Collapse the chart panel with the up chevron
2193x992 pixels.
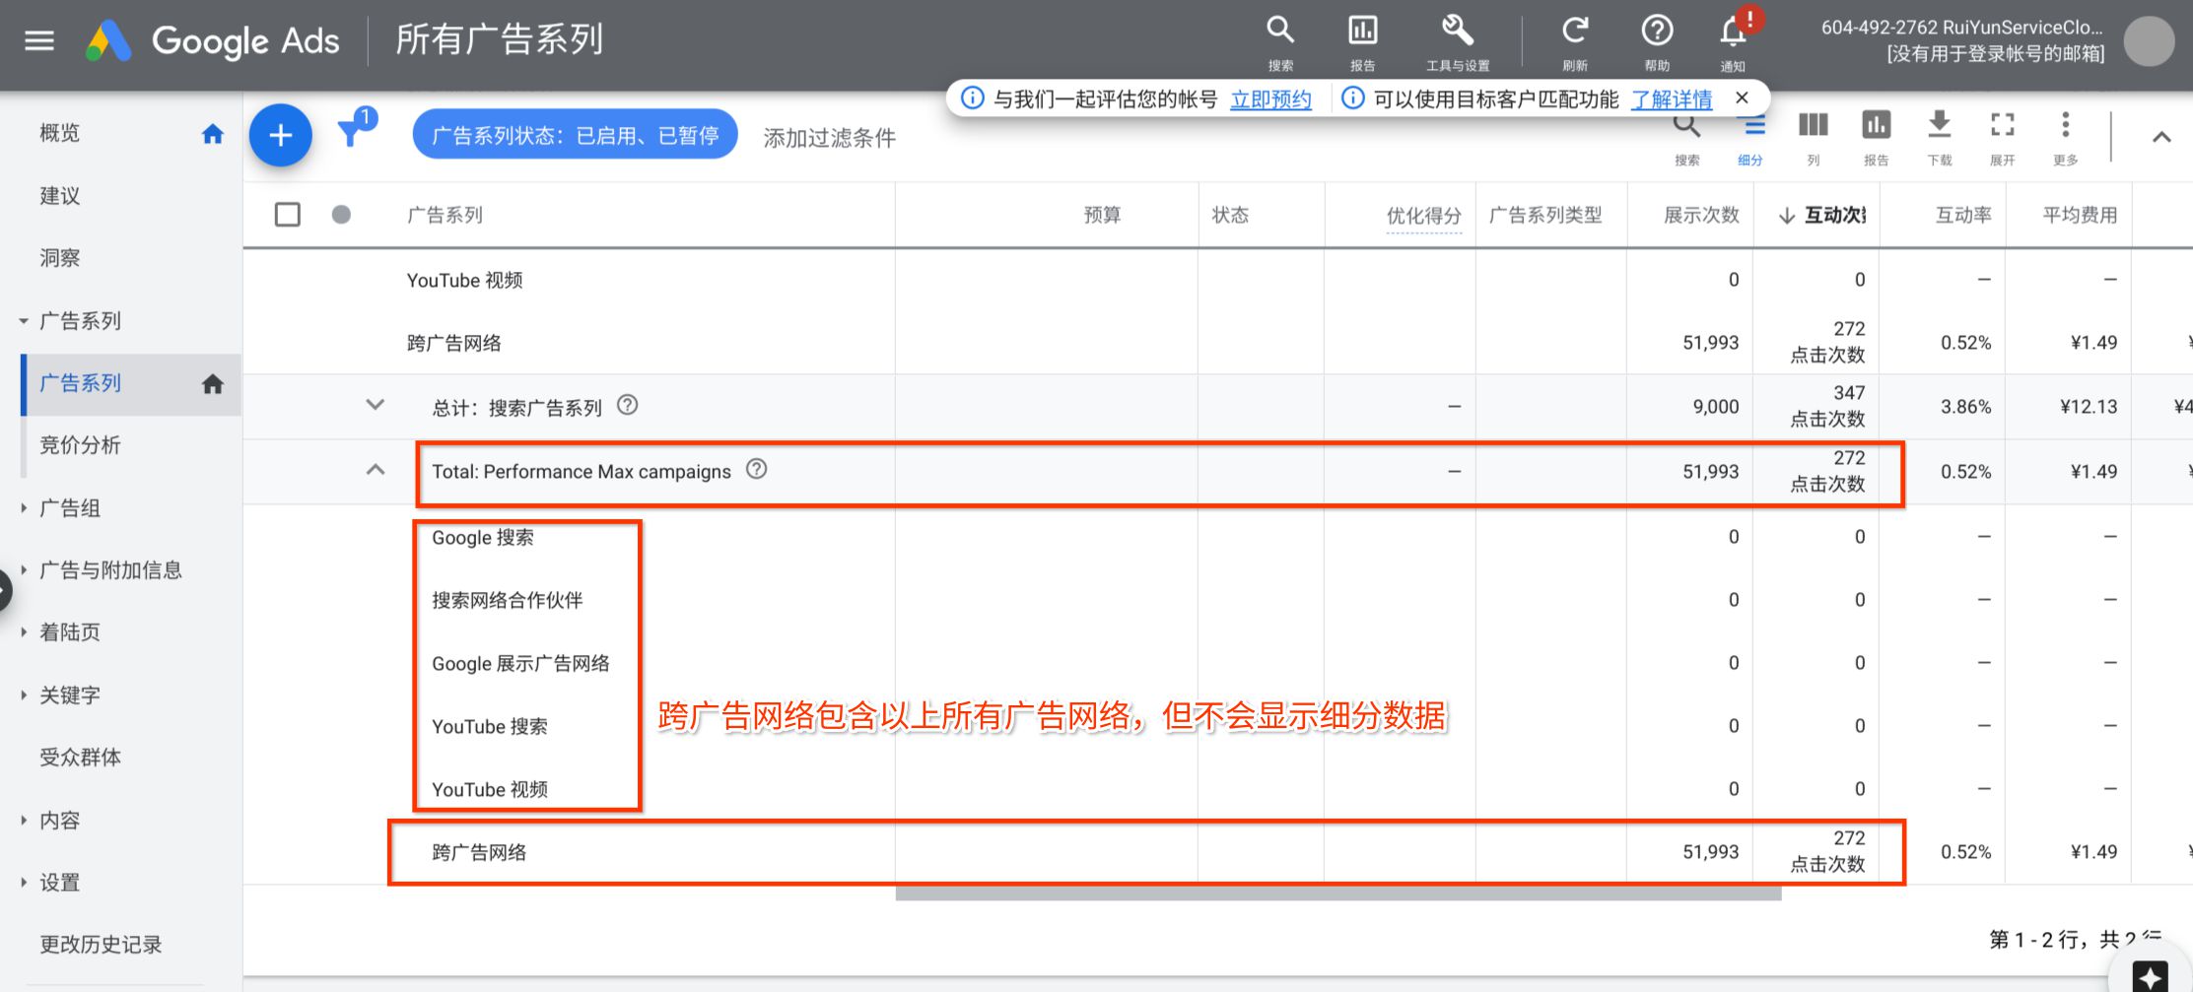pyautogui.click(x=2161, y=137)
